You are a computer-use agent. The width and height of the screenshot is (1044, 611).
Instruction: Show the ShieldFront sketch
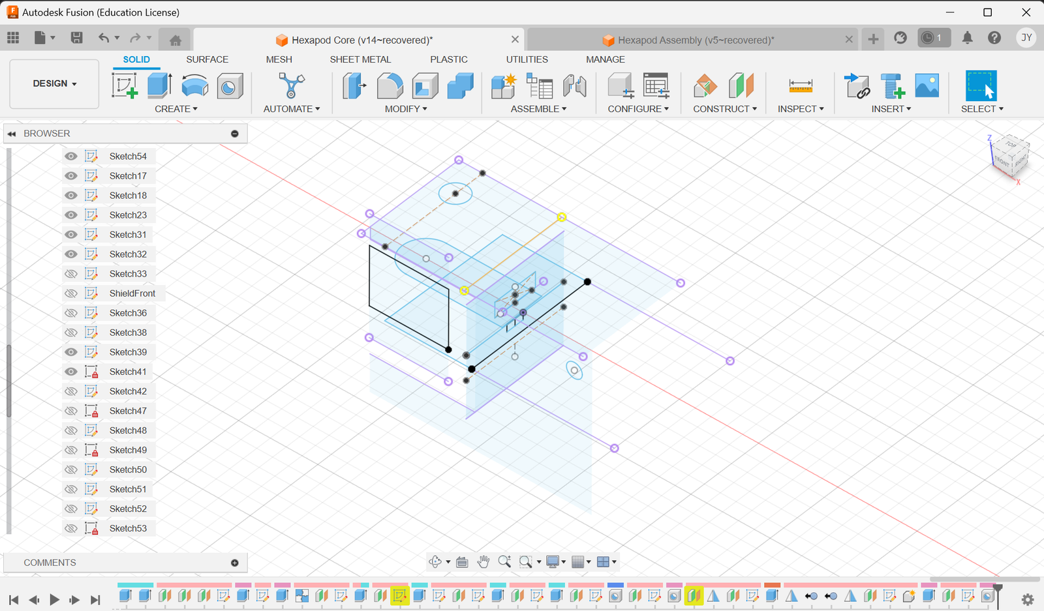pos(70,293)
